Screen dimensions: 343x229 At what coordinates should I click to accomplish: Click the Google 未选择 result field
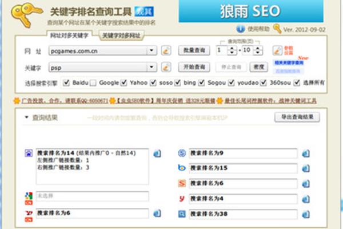point(92,196)
